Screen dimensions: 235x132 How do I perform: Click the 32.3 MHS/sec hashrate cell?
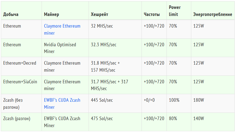(x=102, y=45)
